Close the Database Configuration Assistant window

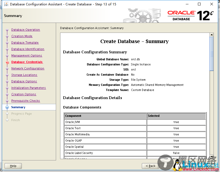click(212, 4)
